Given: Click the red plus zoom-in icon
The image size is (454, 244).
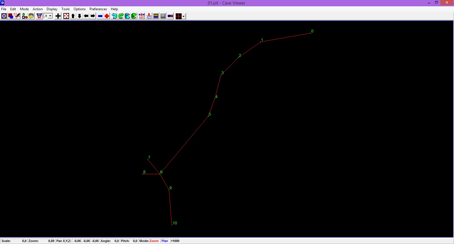Looking at the screenshot, I should [107, 16].
